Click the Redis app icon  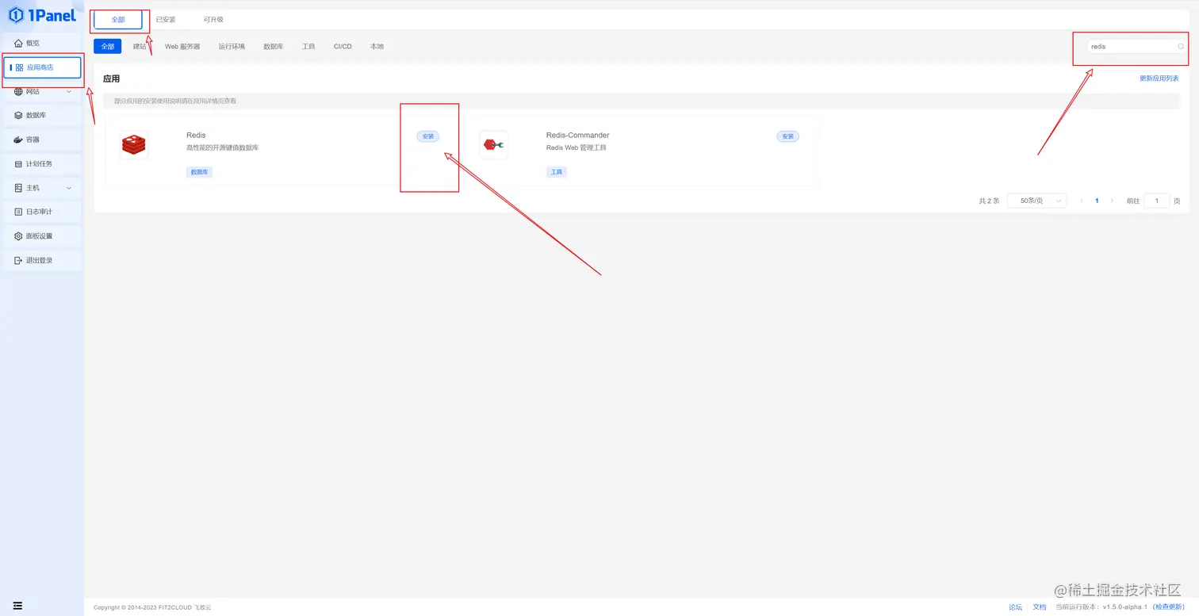click(134, 145)
